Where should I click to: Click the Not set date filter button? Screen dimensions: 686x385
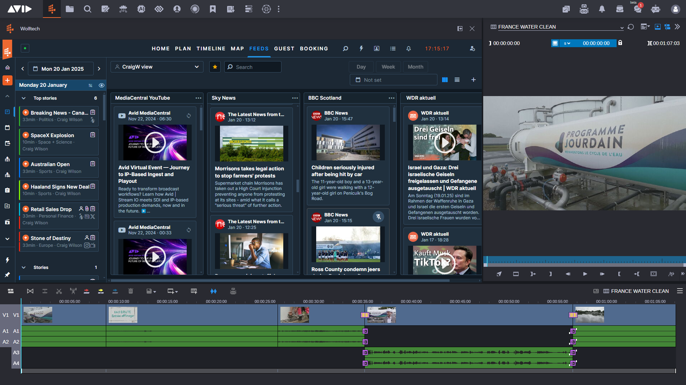click(393, 80)
